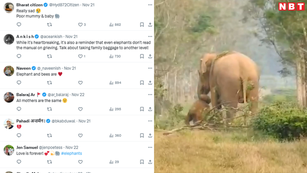This screenshot has width=307, height=173.
Task: Retweet Ankish's tweet about grieving
Action: tap(50, 56)
